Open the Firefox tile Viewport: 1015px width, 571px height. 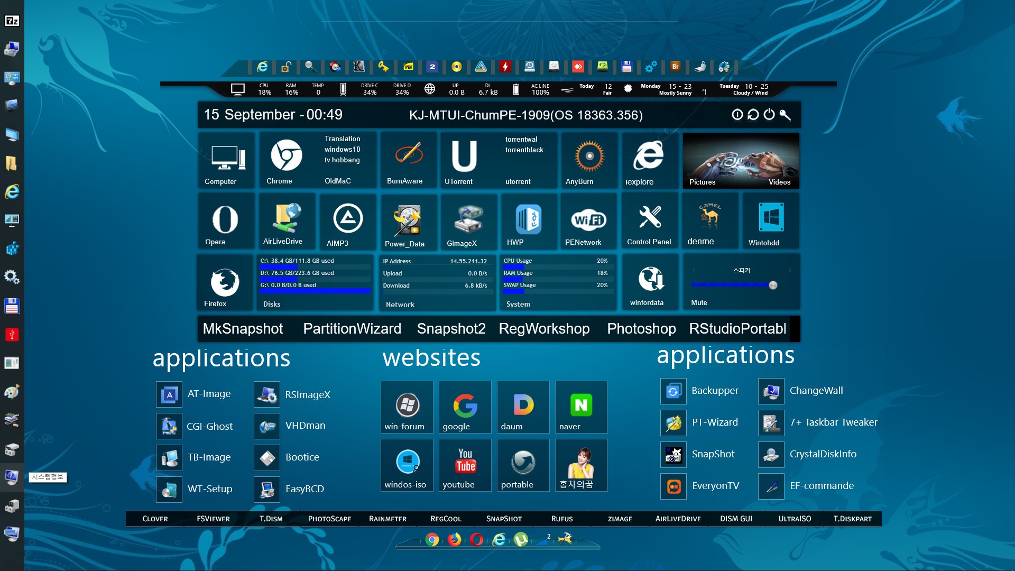(226, 282)
